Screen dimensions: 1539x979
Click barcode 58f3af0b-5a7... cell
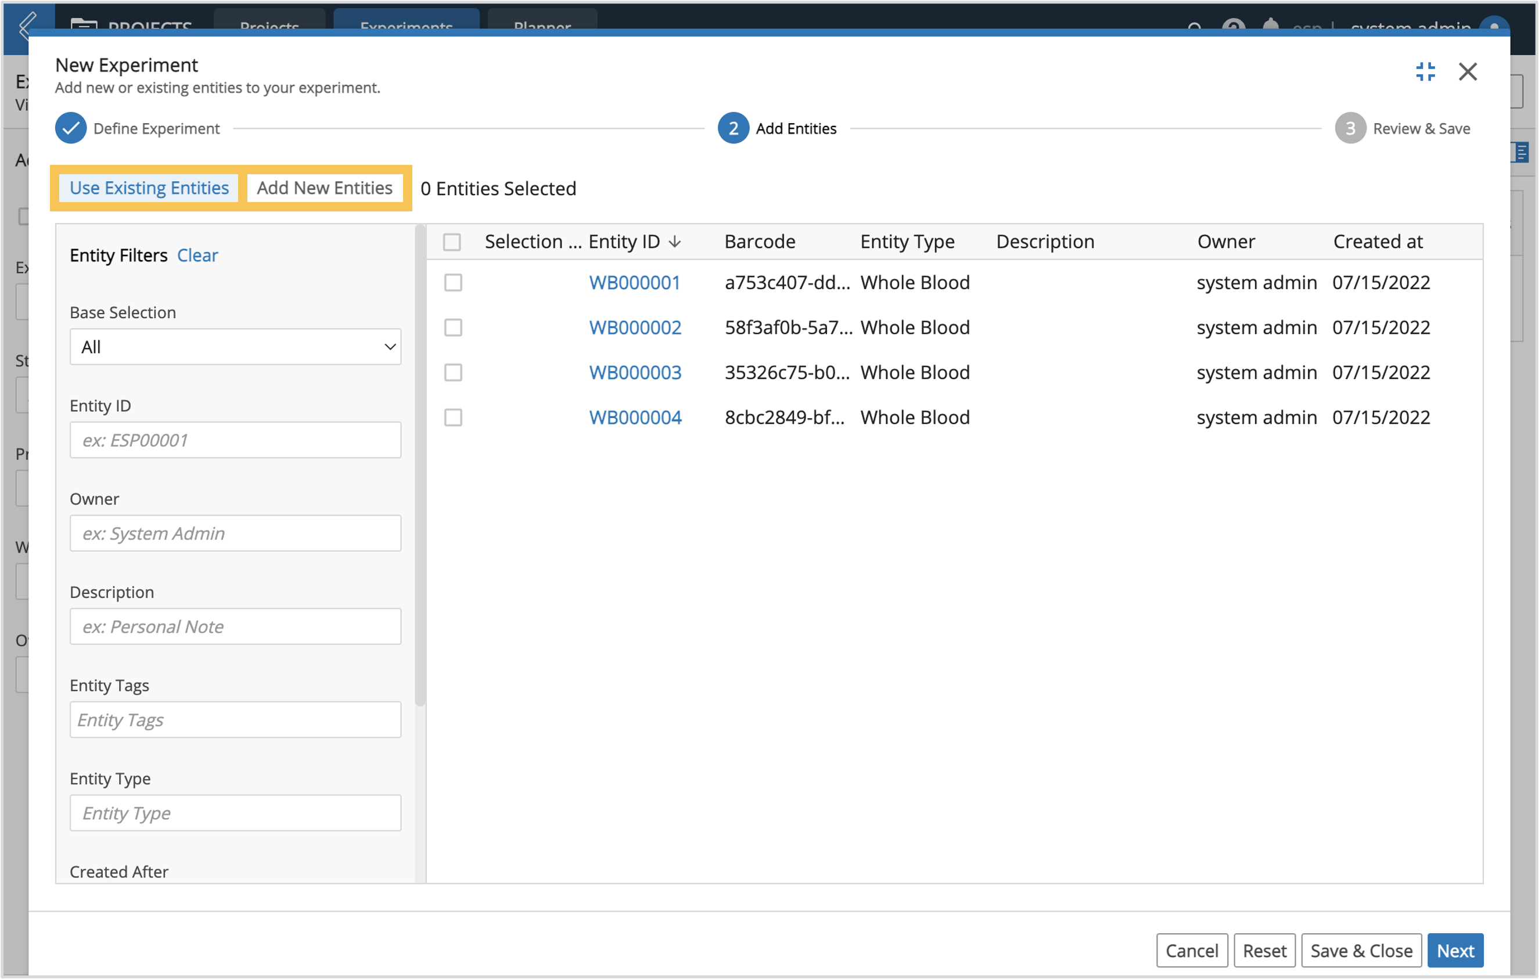789,327
